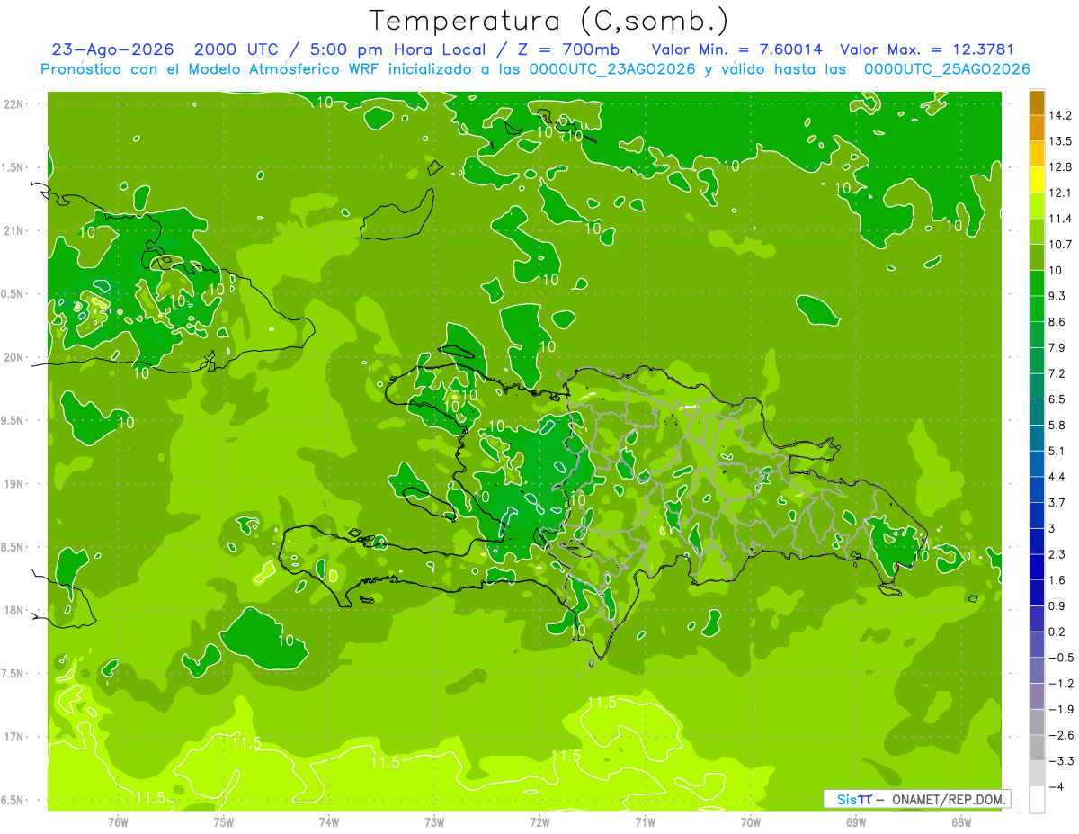Click the "73W" longitude label

[x=434, y=822]
